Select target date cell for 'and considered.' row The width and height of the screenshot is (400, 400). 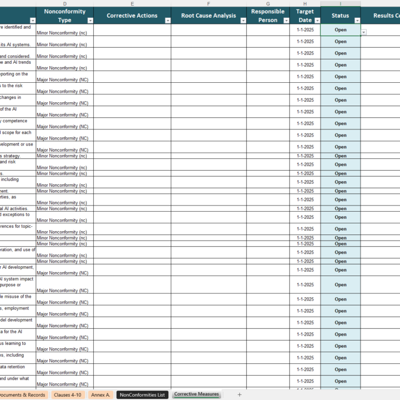[x=305, y=53]
